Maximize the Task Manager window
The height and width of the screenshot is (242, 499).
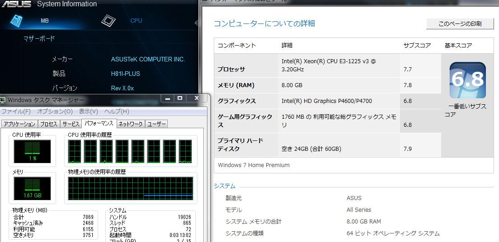[x=180, y=98]
